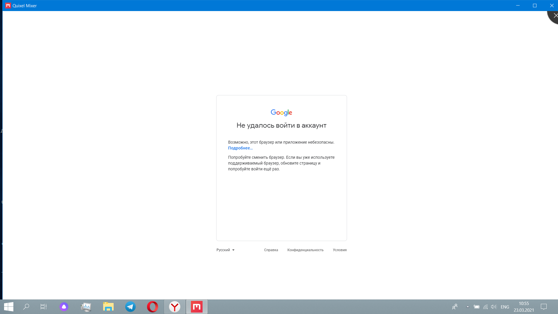
Task: Open the Windows Start menu
Action: [x=9, y=307]
